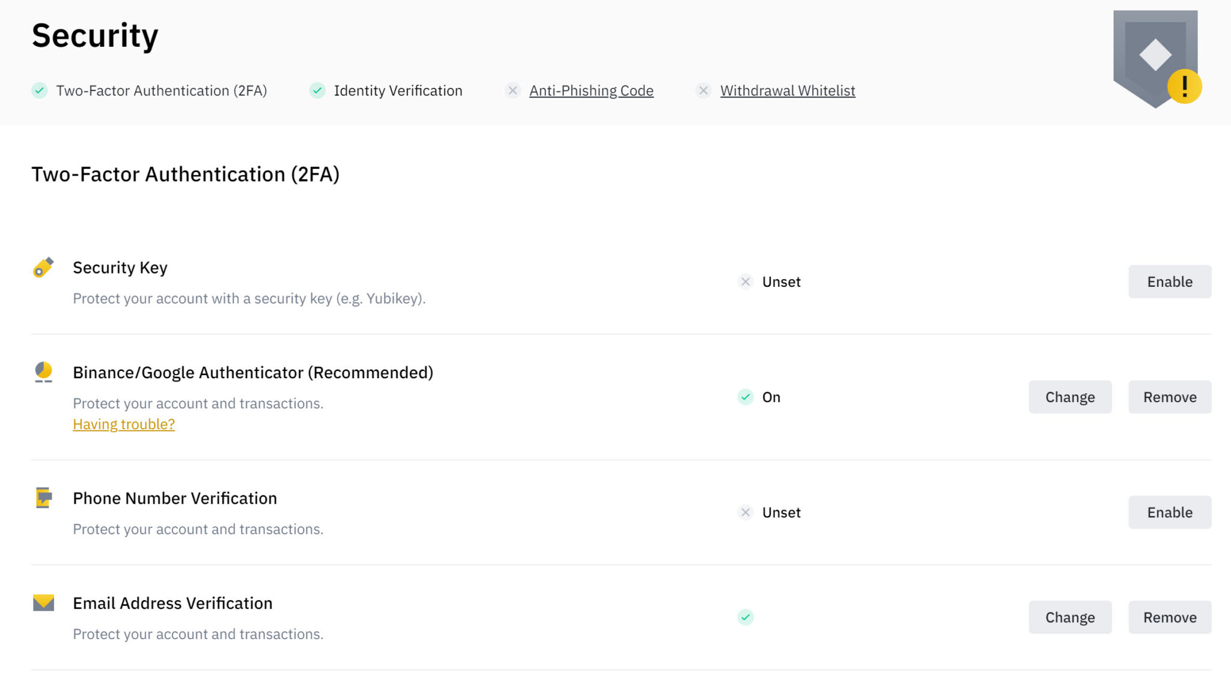The width and height of the screenshot is (1231, 677).
Task: Open the Withdrawal Whitelist link
Action: coord(787,91)
